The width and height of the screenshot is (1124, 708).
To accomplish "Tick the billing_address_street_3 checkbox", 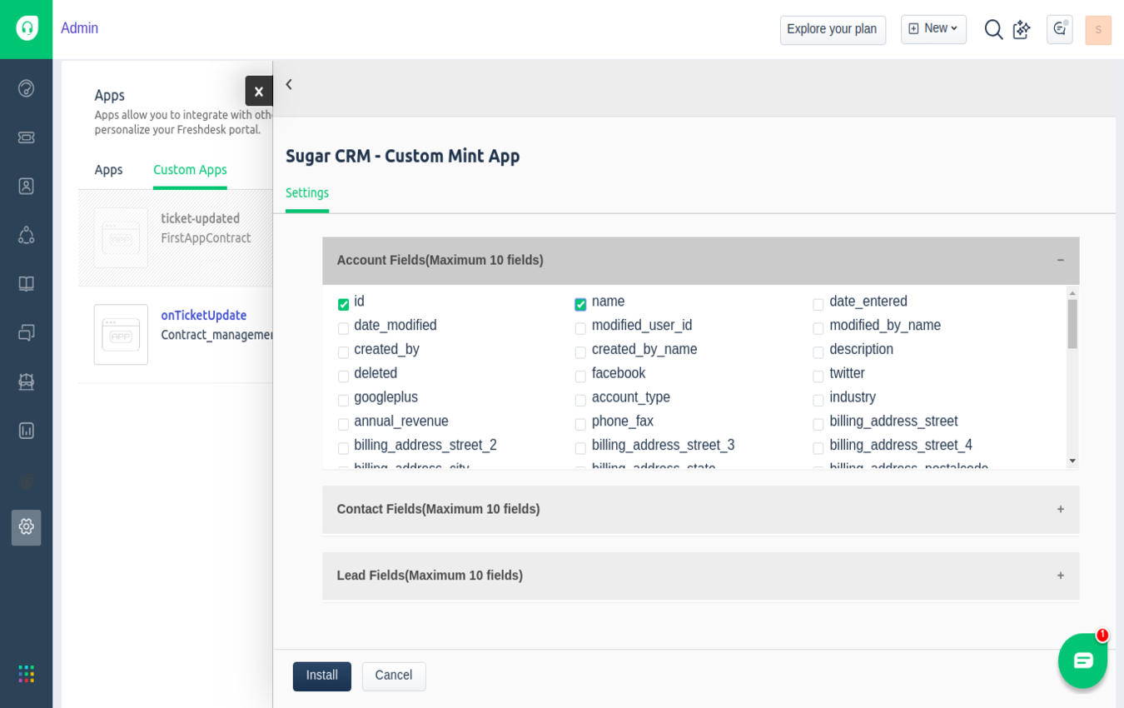I will 580,448.
